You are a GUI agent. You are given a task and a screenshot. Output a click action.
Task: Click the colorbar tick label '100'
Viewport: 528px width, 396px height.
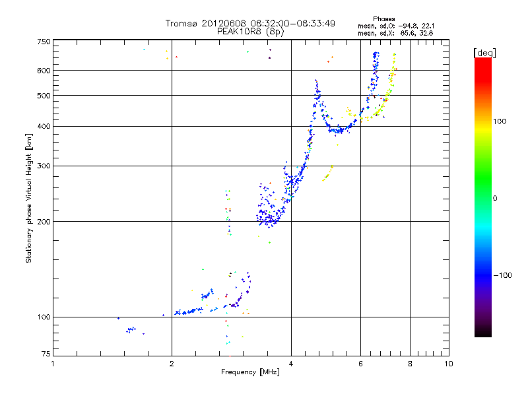(500, 121)
